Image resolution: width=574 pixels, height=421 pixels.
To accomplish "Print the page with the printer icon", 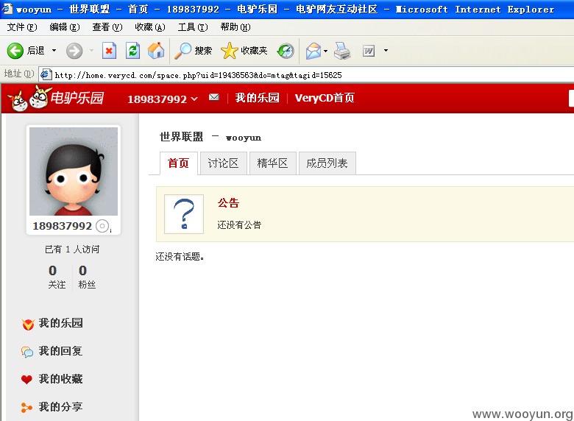I will tap(342, 51).
